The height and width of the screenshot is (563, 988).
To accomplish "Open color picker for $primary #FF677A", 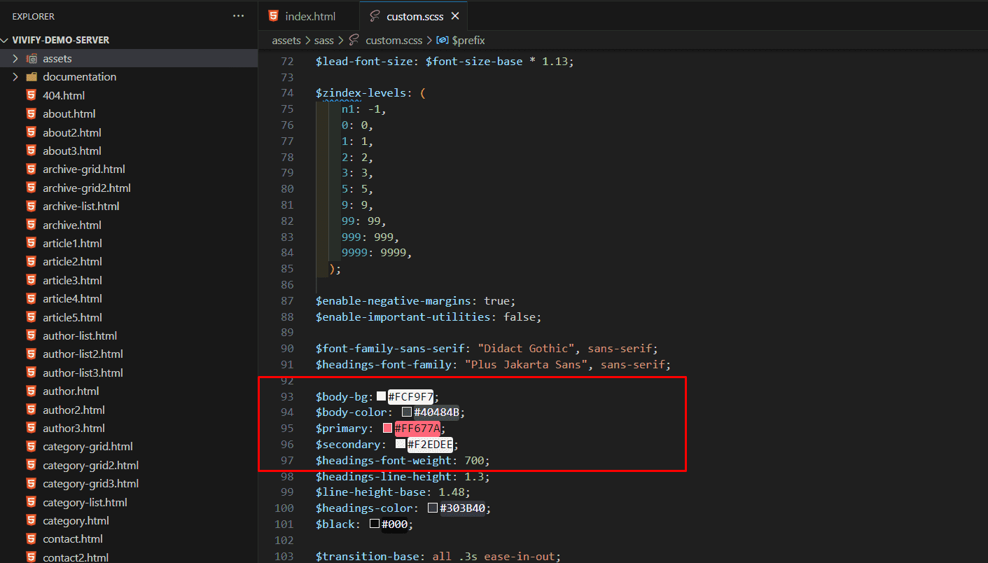I will [387, 429].
